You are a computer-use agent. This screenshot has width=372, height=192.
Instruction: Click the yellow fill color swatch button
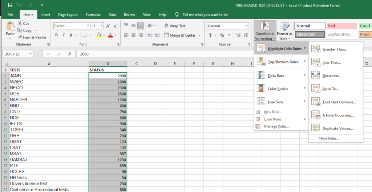click(99, 35)
